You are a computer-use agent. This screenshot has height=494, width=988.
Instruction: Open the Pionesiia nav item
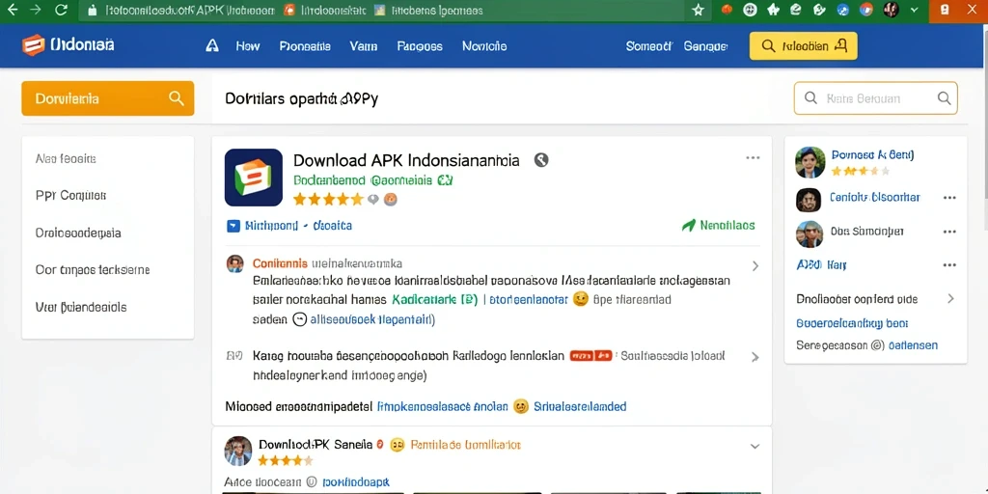point(305,46)
